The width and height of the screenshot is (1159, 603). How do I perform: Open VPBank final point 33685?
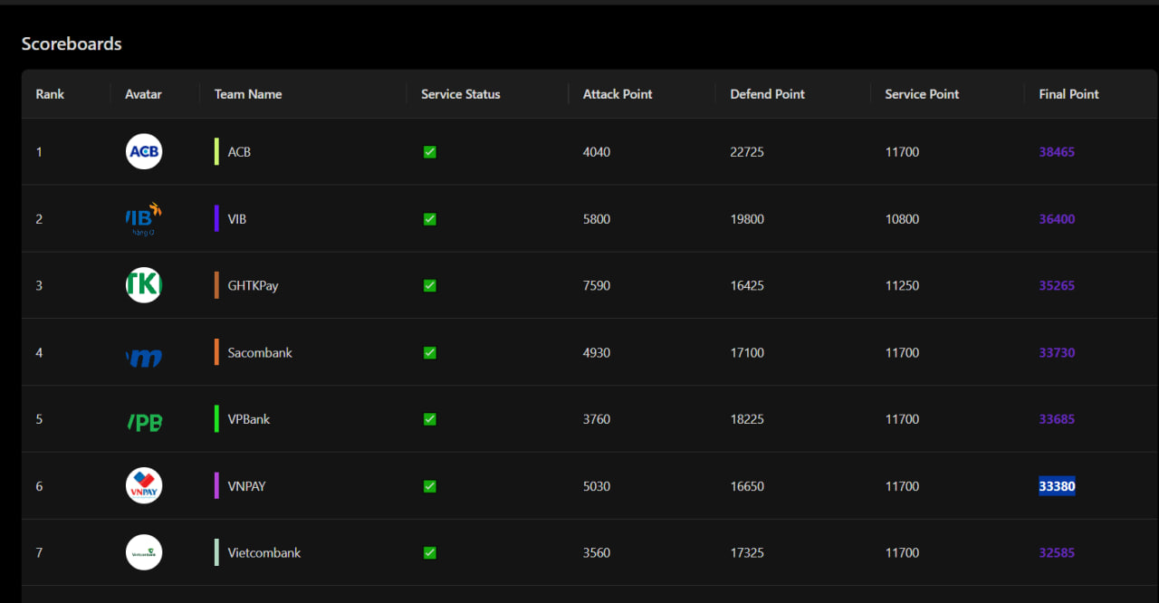tap(1057, 419)
